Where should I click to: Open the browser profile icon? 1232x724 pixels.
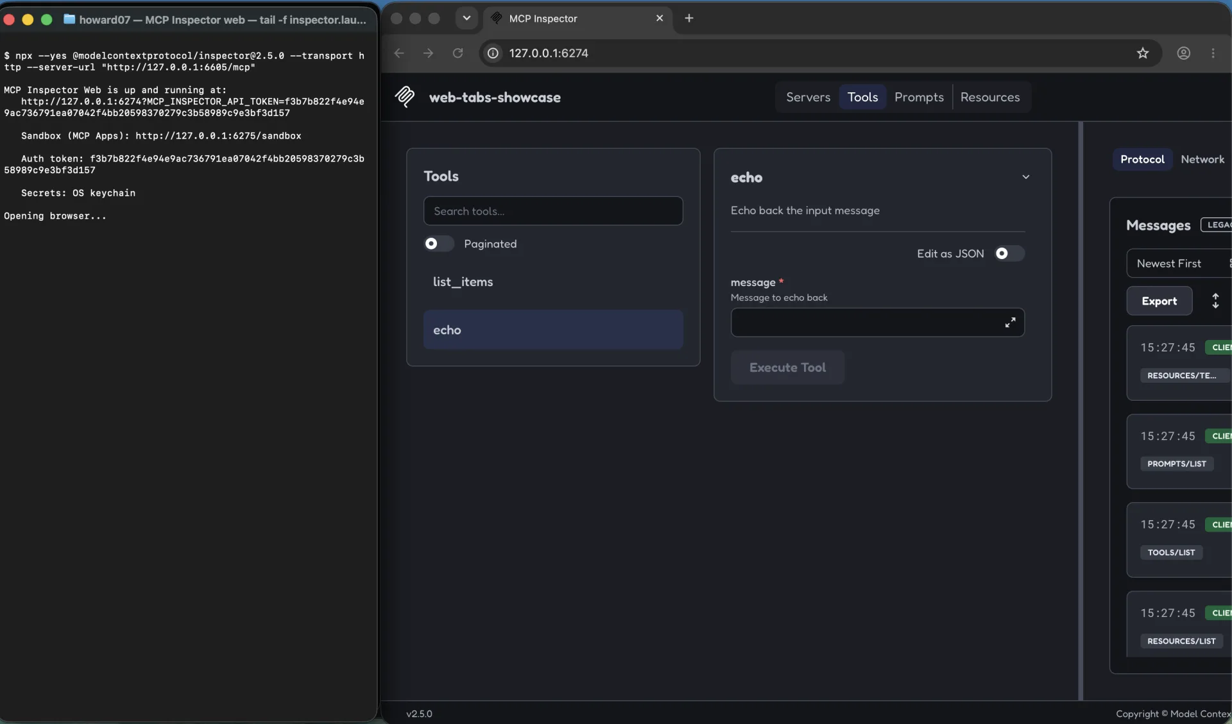click(x=1184, y=53)
